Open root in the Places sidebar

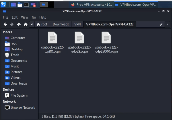pyautogui.click(x=11, y=44)
